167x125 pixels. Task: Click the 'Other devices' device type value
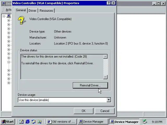pyautogui.click(x=63, y=32)
